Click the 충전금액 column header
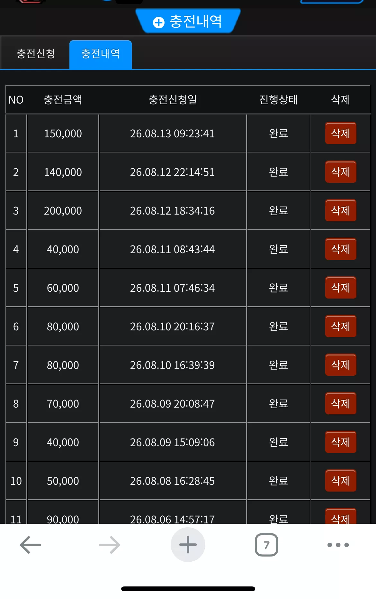376x599 pixels. pos(63,99)
